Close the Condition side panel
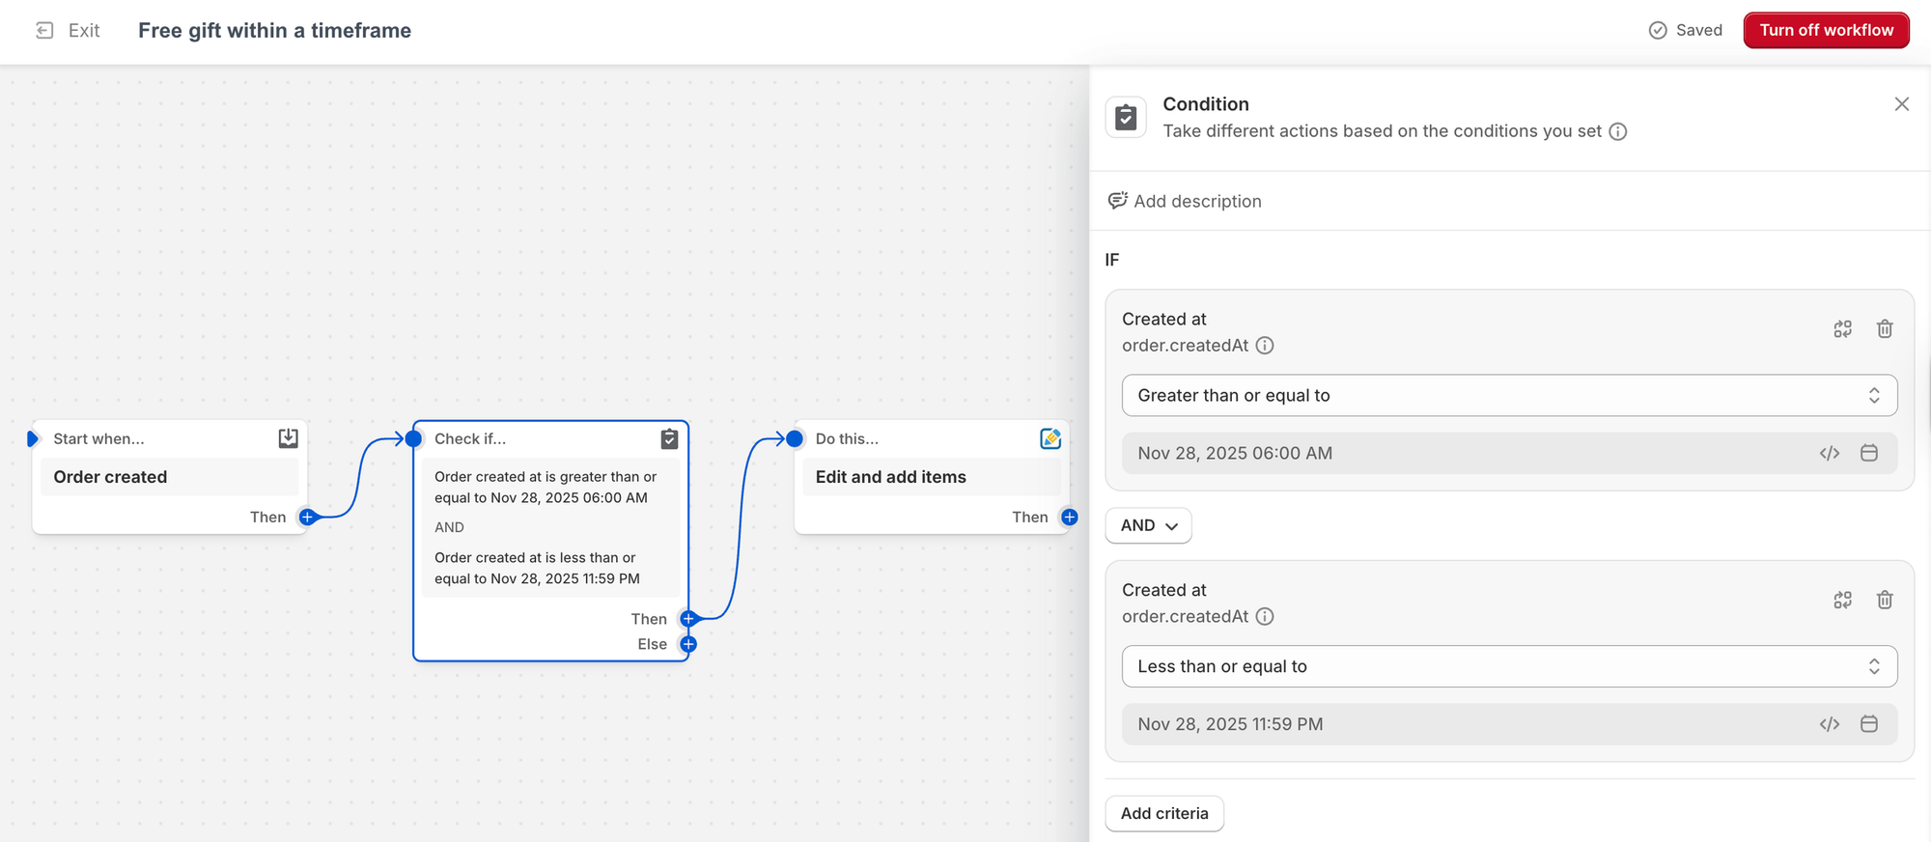The height and width of the screenshot is (842, 1931). pos(1901,104)
